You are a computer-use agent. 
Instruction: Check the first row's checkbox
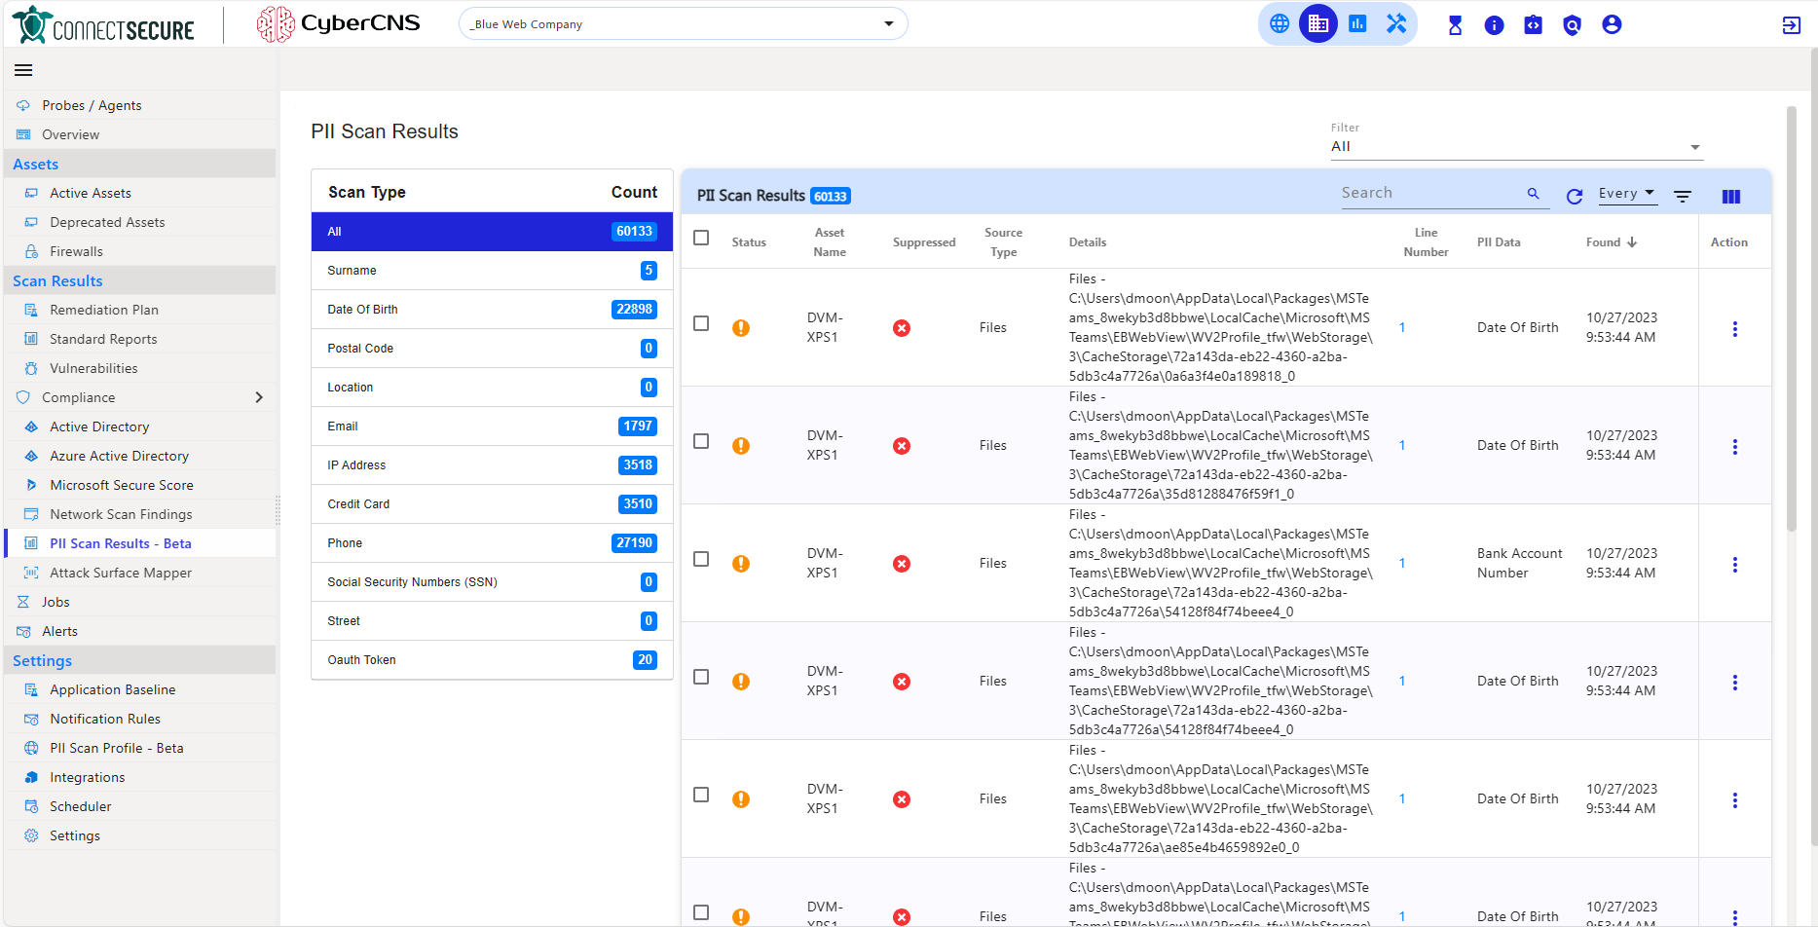pos(701,323)
